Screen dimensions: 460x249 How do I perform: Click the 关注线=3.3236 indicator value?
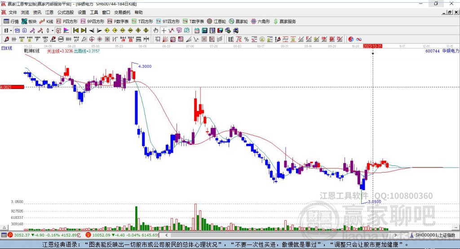[60, 51]
